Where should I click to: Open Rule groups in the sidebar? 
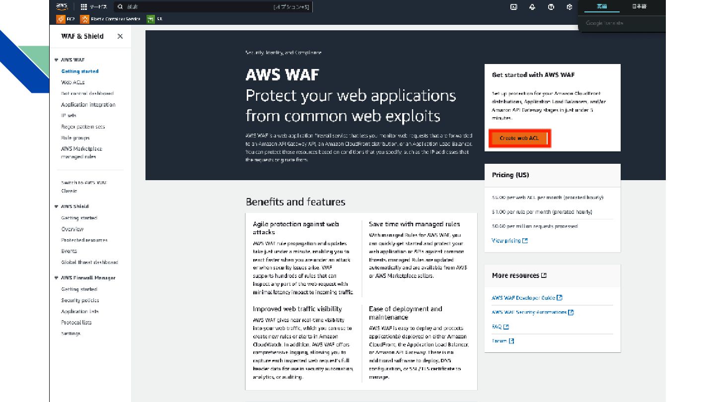coord(75,138)
